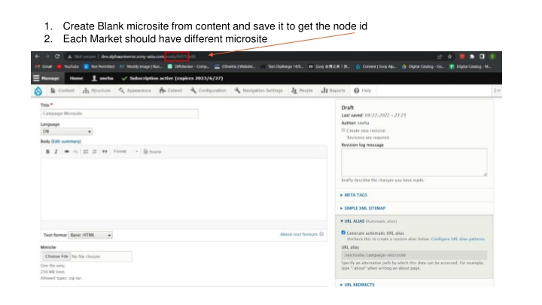Toggle italic in the body editor

(56, 152)
